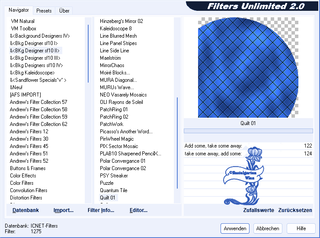Select &<Bkg Kaleidoscope> category
The height and width of the screenshot is (238, 320).
tap(32, 73)
